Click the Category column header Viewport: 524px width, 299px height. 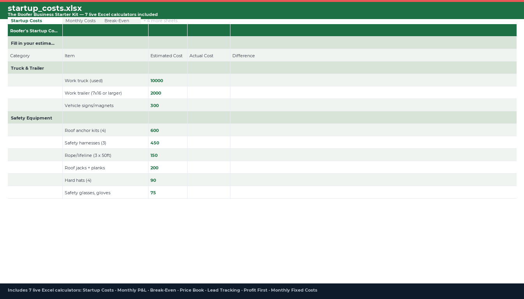pyautogui.click(x=35, y=55)
